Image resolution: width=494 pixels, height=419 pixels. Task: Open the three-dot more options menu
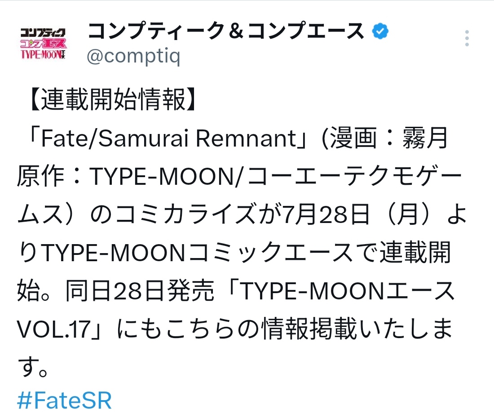pyautogui.click(x=467, y=38)
